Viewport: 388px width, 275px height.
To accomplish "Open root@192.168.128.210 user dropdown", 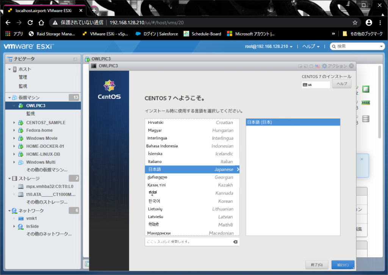I will click(269, 47).
